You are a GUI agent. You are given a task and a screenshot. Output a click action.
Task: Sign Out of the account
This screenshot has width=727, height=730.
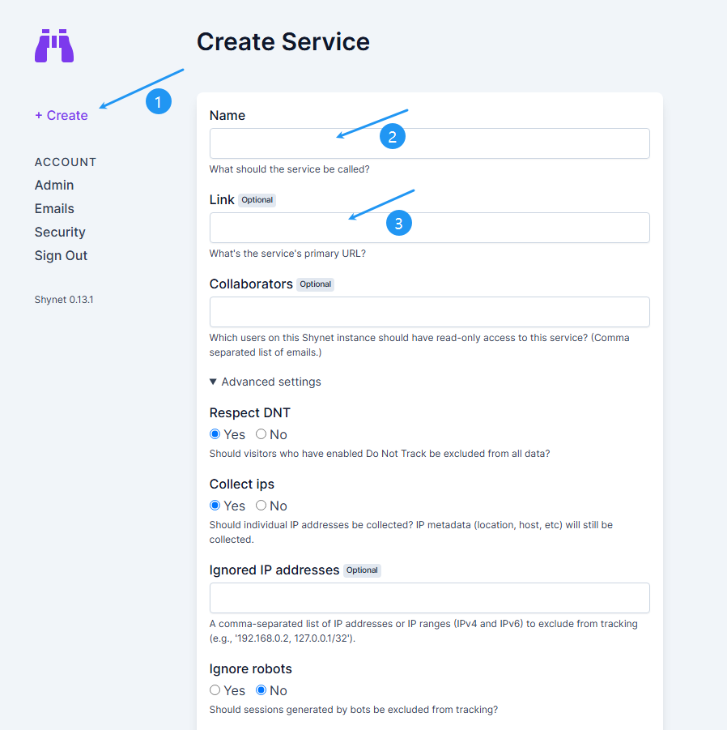(x=61, y=255)
